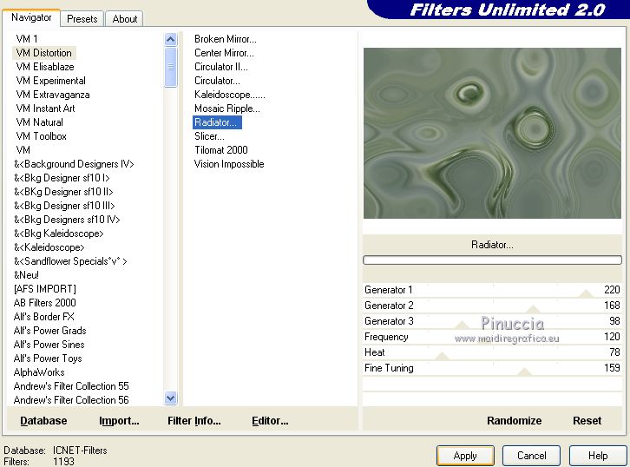This screenshot has width=630, height=467.
Task: Click the category list scrollbar thumb
Action: [x=170, y=67]
